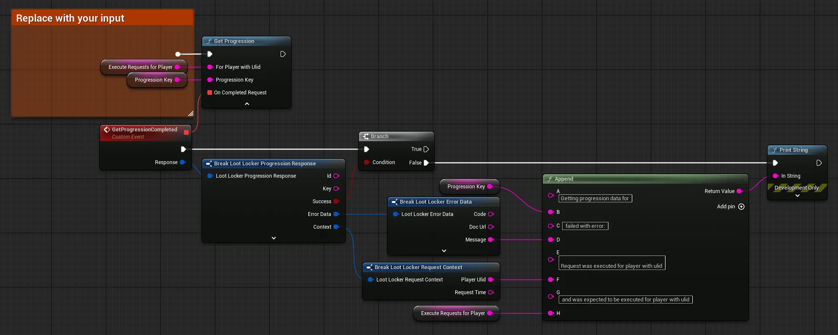Viewport: 838px width, 335px height.
Task: Click the Append node's B input pin
Action: point(551,212)
